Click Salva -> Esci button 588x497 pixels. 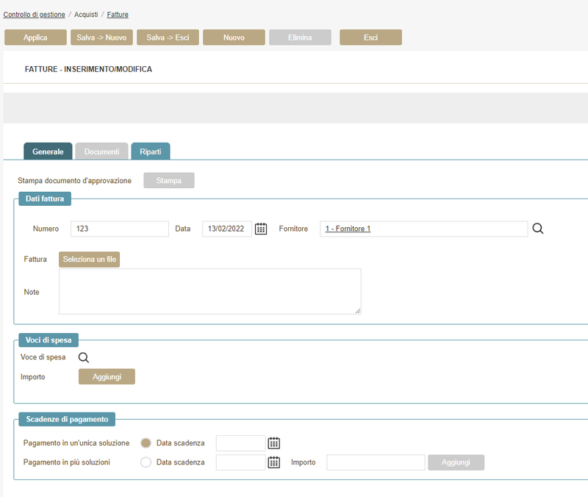168,37
